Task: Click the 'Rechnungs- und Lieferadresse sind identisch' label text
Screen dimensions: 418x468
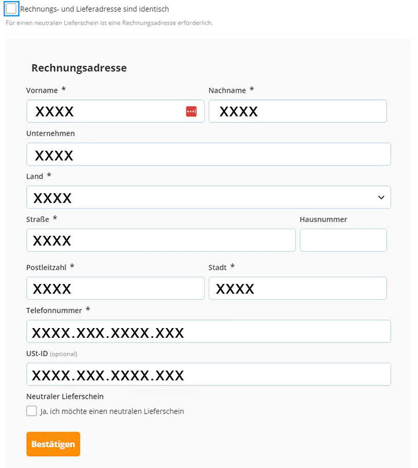Action: pyautogui.click(x=94, y=9)
